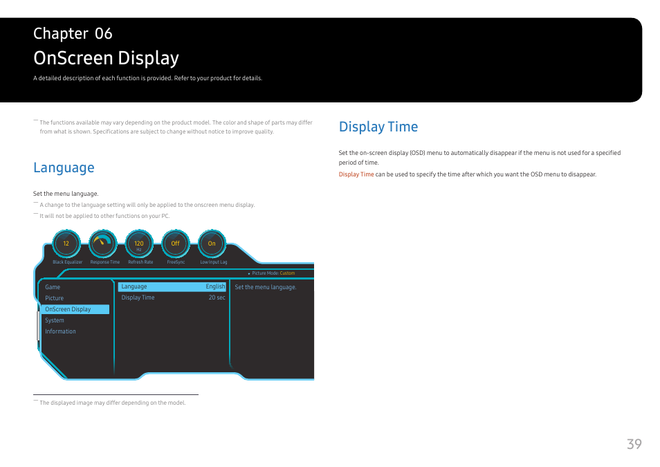660x467 pixels.
Task: Select the Game menu item
Action: pos(53,287)
